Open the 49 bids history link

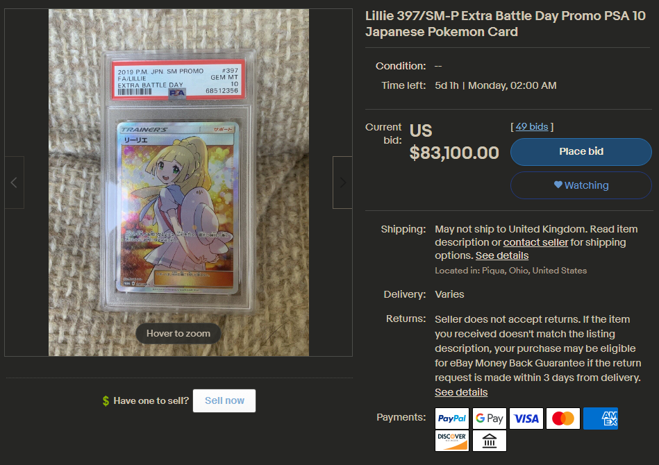[x=532, y=126]
